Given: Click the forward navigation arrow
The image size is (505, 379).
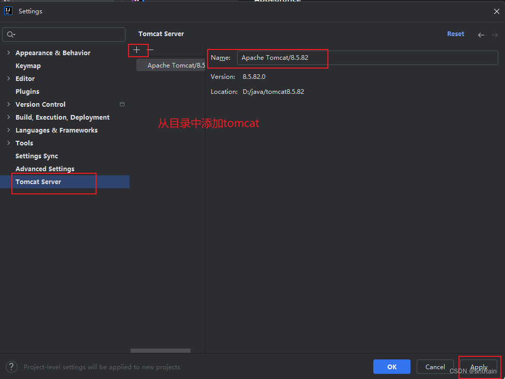Looking at the screenshot, I should click(x=495, y=35).
